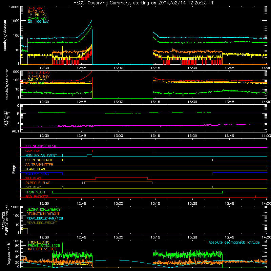Select the orange '6-12 keV' legend label
Screen dimensions: 271x271
pyautogui.click(x=36, y=12)
